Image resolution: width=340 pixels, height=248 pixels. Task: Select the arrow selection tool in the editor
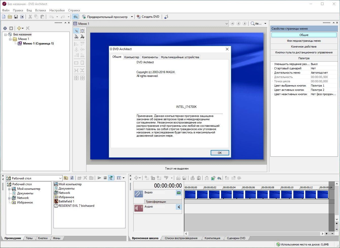click(x=76, y=31)
